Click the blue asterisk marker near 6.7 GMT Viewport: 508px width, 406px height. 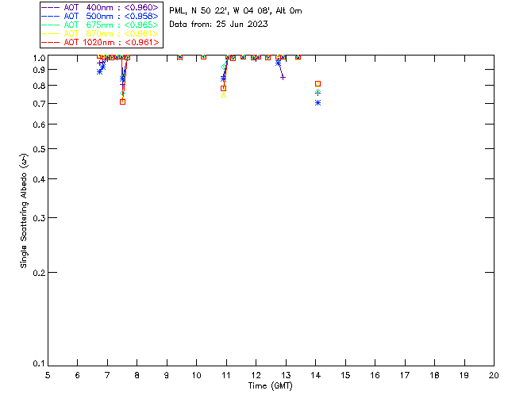coord(99,72)
